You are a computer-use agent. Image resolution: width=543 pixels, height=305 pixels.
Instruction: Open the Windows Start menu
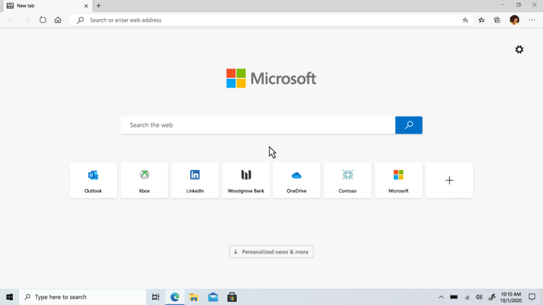10,297
